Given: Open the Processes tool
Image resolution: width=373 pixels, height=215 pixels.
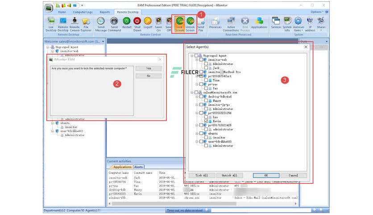Looking at the screenshot, I should 216,23.
